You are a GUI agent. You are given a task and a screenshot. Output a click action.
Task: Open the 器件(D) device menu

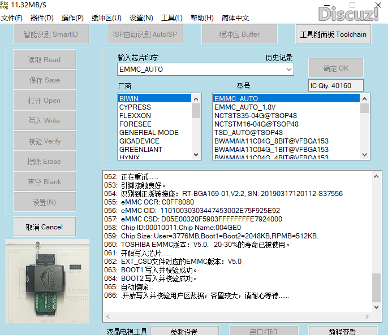point(42,18)
